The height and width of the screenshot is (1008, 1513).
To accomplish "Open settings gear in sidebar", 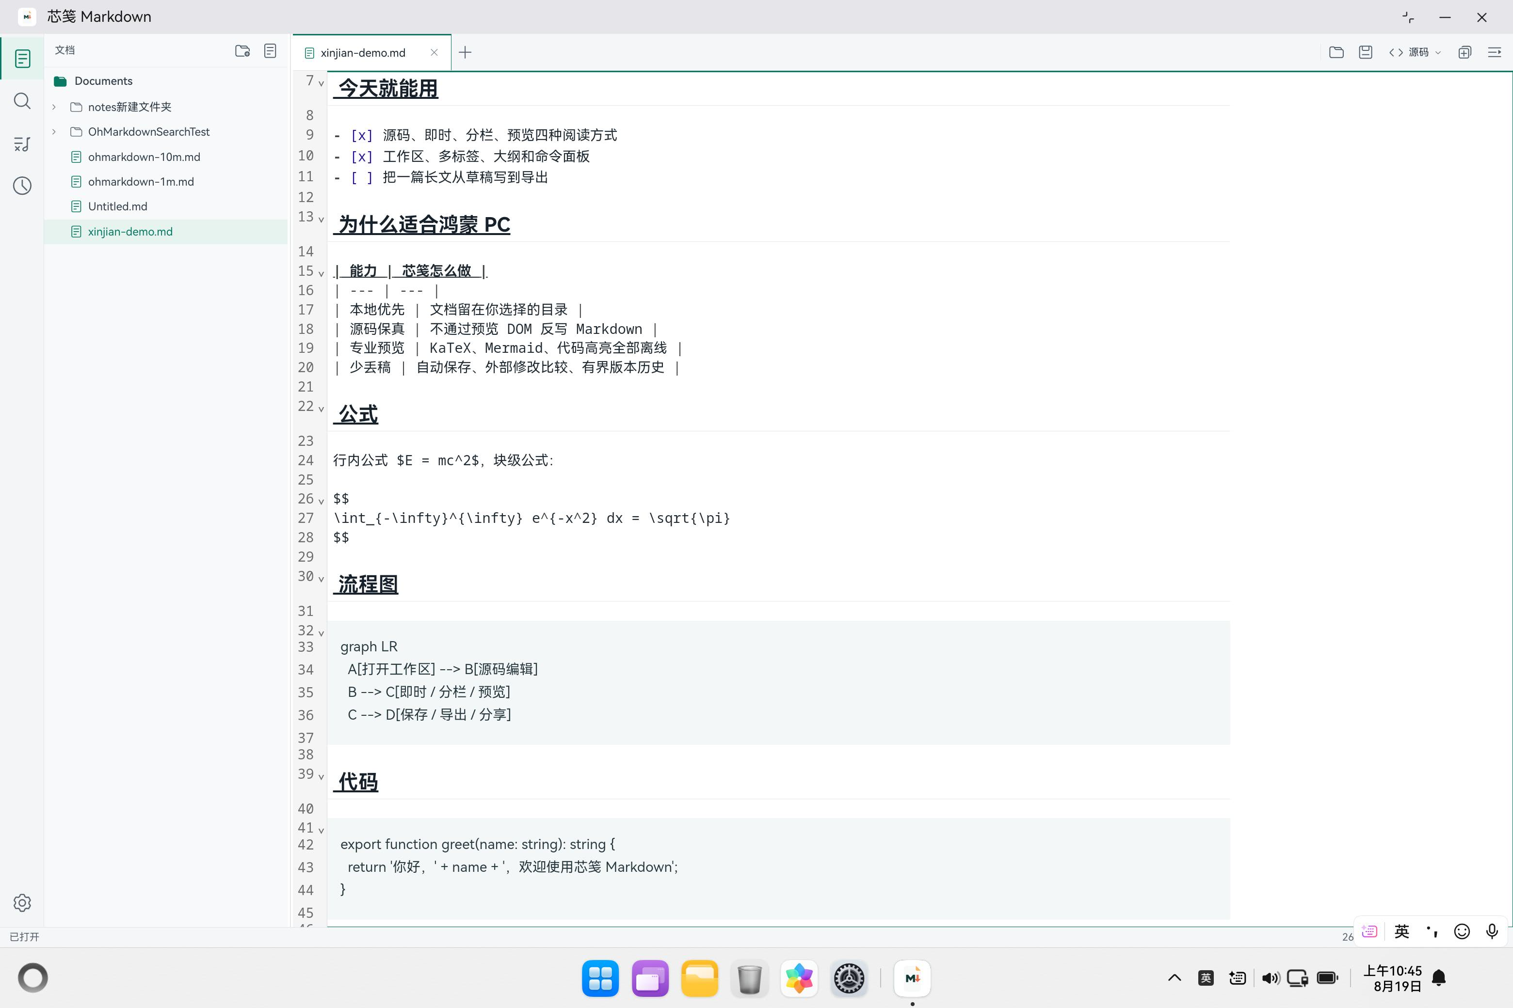I will pyautogui.click(x=22, y=902).
